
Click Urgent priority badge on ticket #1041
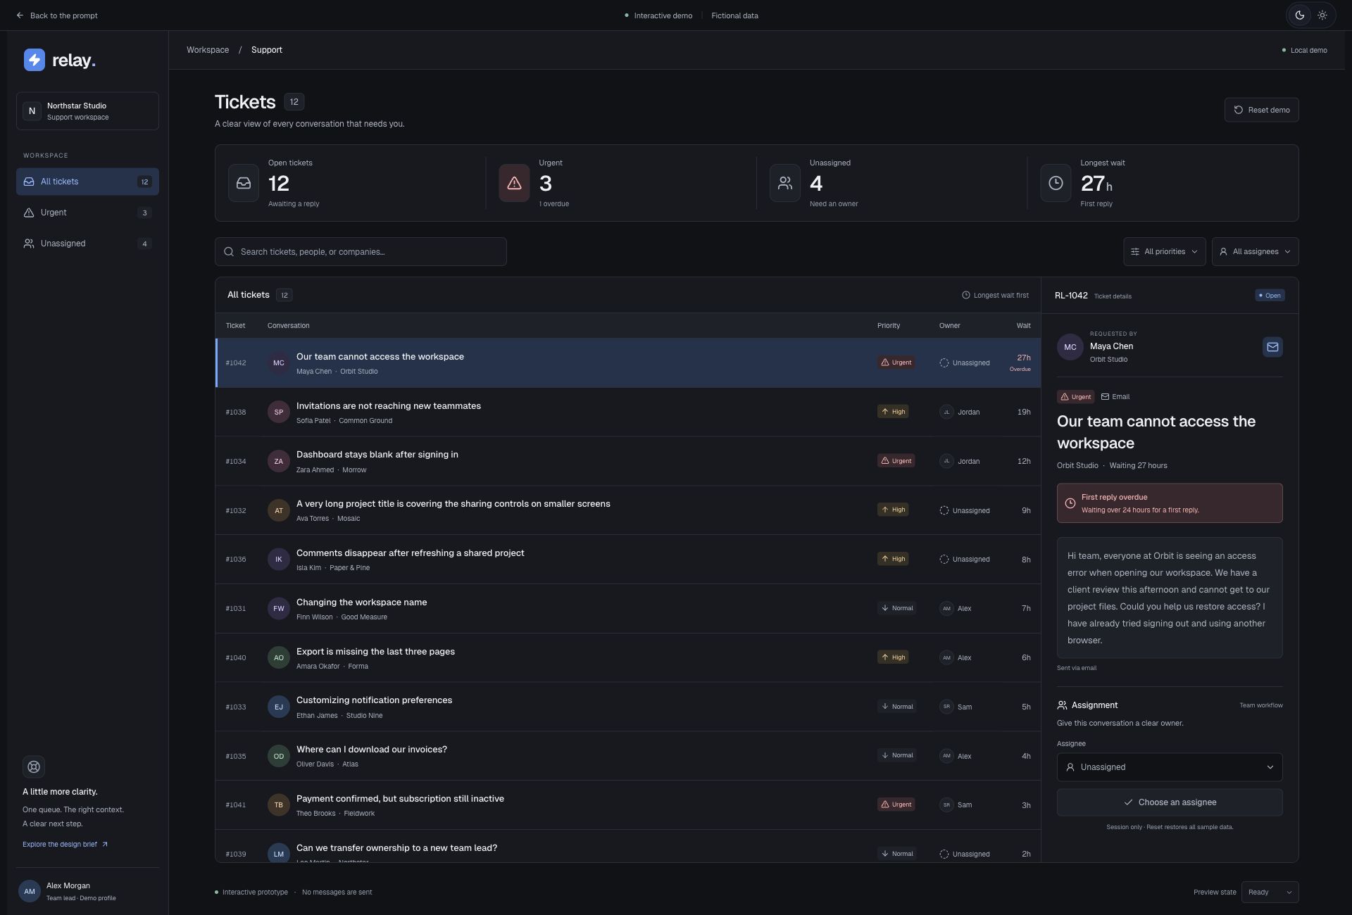pos(896,804)
